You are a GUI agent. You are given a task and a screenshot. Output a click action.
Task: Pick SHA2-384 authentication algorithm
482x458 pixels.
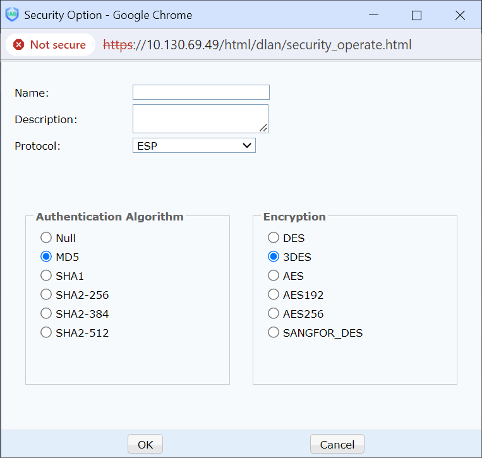click(x=46, y=314)
